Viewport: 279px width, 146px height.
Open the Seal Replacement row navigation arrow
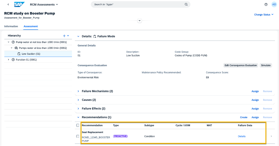point(271,136)
